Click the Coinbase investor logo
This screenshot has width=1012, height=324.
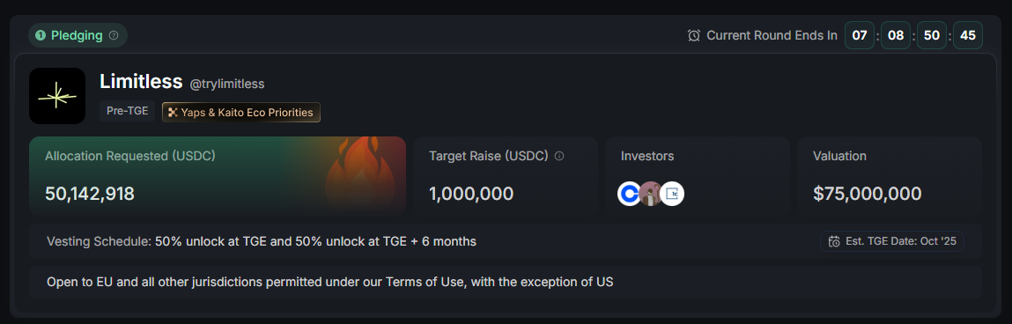pos(629,194)
